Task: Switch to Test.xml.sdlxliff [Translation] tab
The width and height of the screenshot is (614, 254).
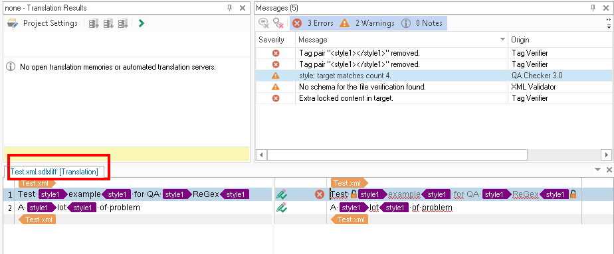Action: pyautogui.click(x=54, y=172)
